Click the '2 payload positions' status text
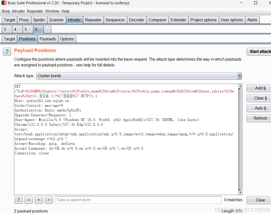 [x=31, y=211]
